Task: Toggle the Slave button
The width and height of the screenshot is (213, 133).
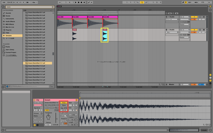Action: pyautogui.click(x=64, y=105)
